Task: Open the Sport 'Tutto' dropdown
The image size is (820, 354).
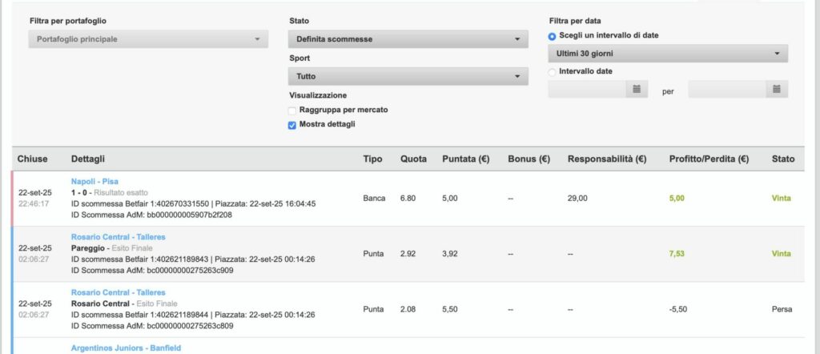Action: (408, 76)
